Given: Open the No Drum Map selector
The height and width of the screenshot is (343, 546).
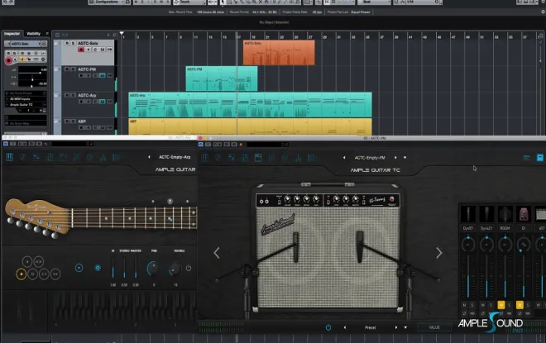Looking at the screenshot, I should coord(26,123).
